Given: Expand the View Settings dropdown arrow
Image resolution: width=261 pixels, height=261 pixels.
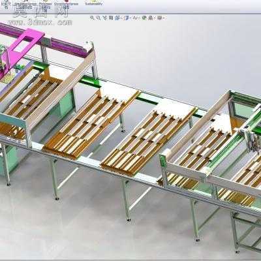Looking at the screenshot, I should point(163,18).
